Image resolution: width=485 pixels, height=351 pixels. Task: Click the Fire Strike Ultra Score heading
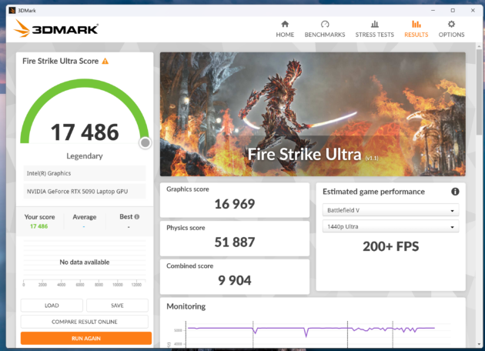(60, 61)
